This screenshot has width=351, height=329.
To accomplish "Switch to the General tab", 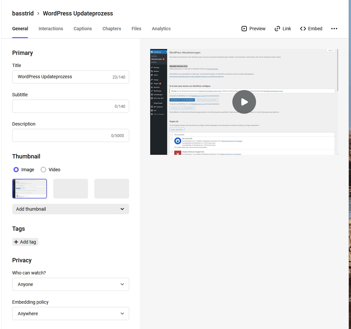I will [x=20, y=29].
